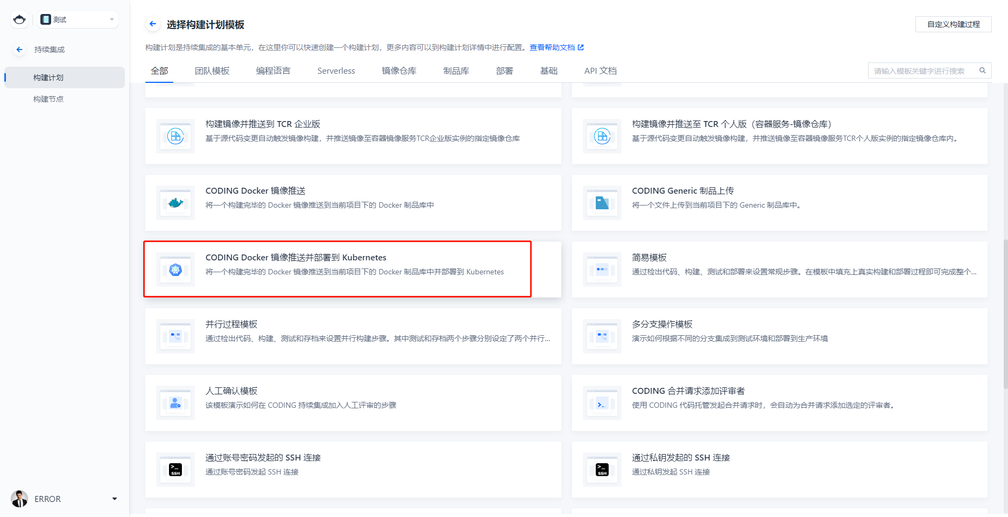Click the vertical scrollbar thumb
The image size is (1008, 517).
coord(1005,314)
